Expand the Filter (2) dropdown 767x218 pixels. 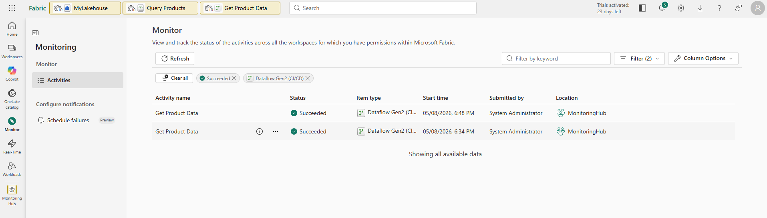coord(639,59)
